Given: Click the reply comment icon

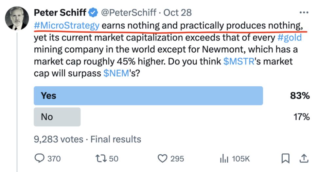Looking at the screenshot, I should pyautogui.click(x=39, y=159).
